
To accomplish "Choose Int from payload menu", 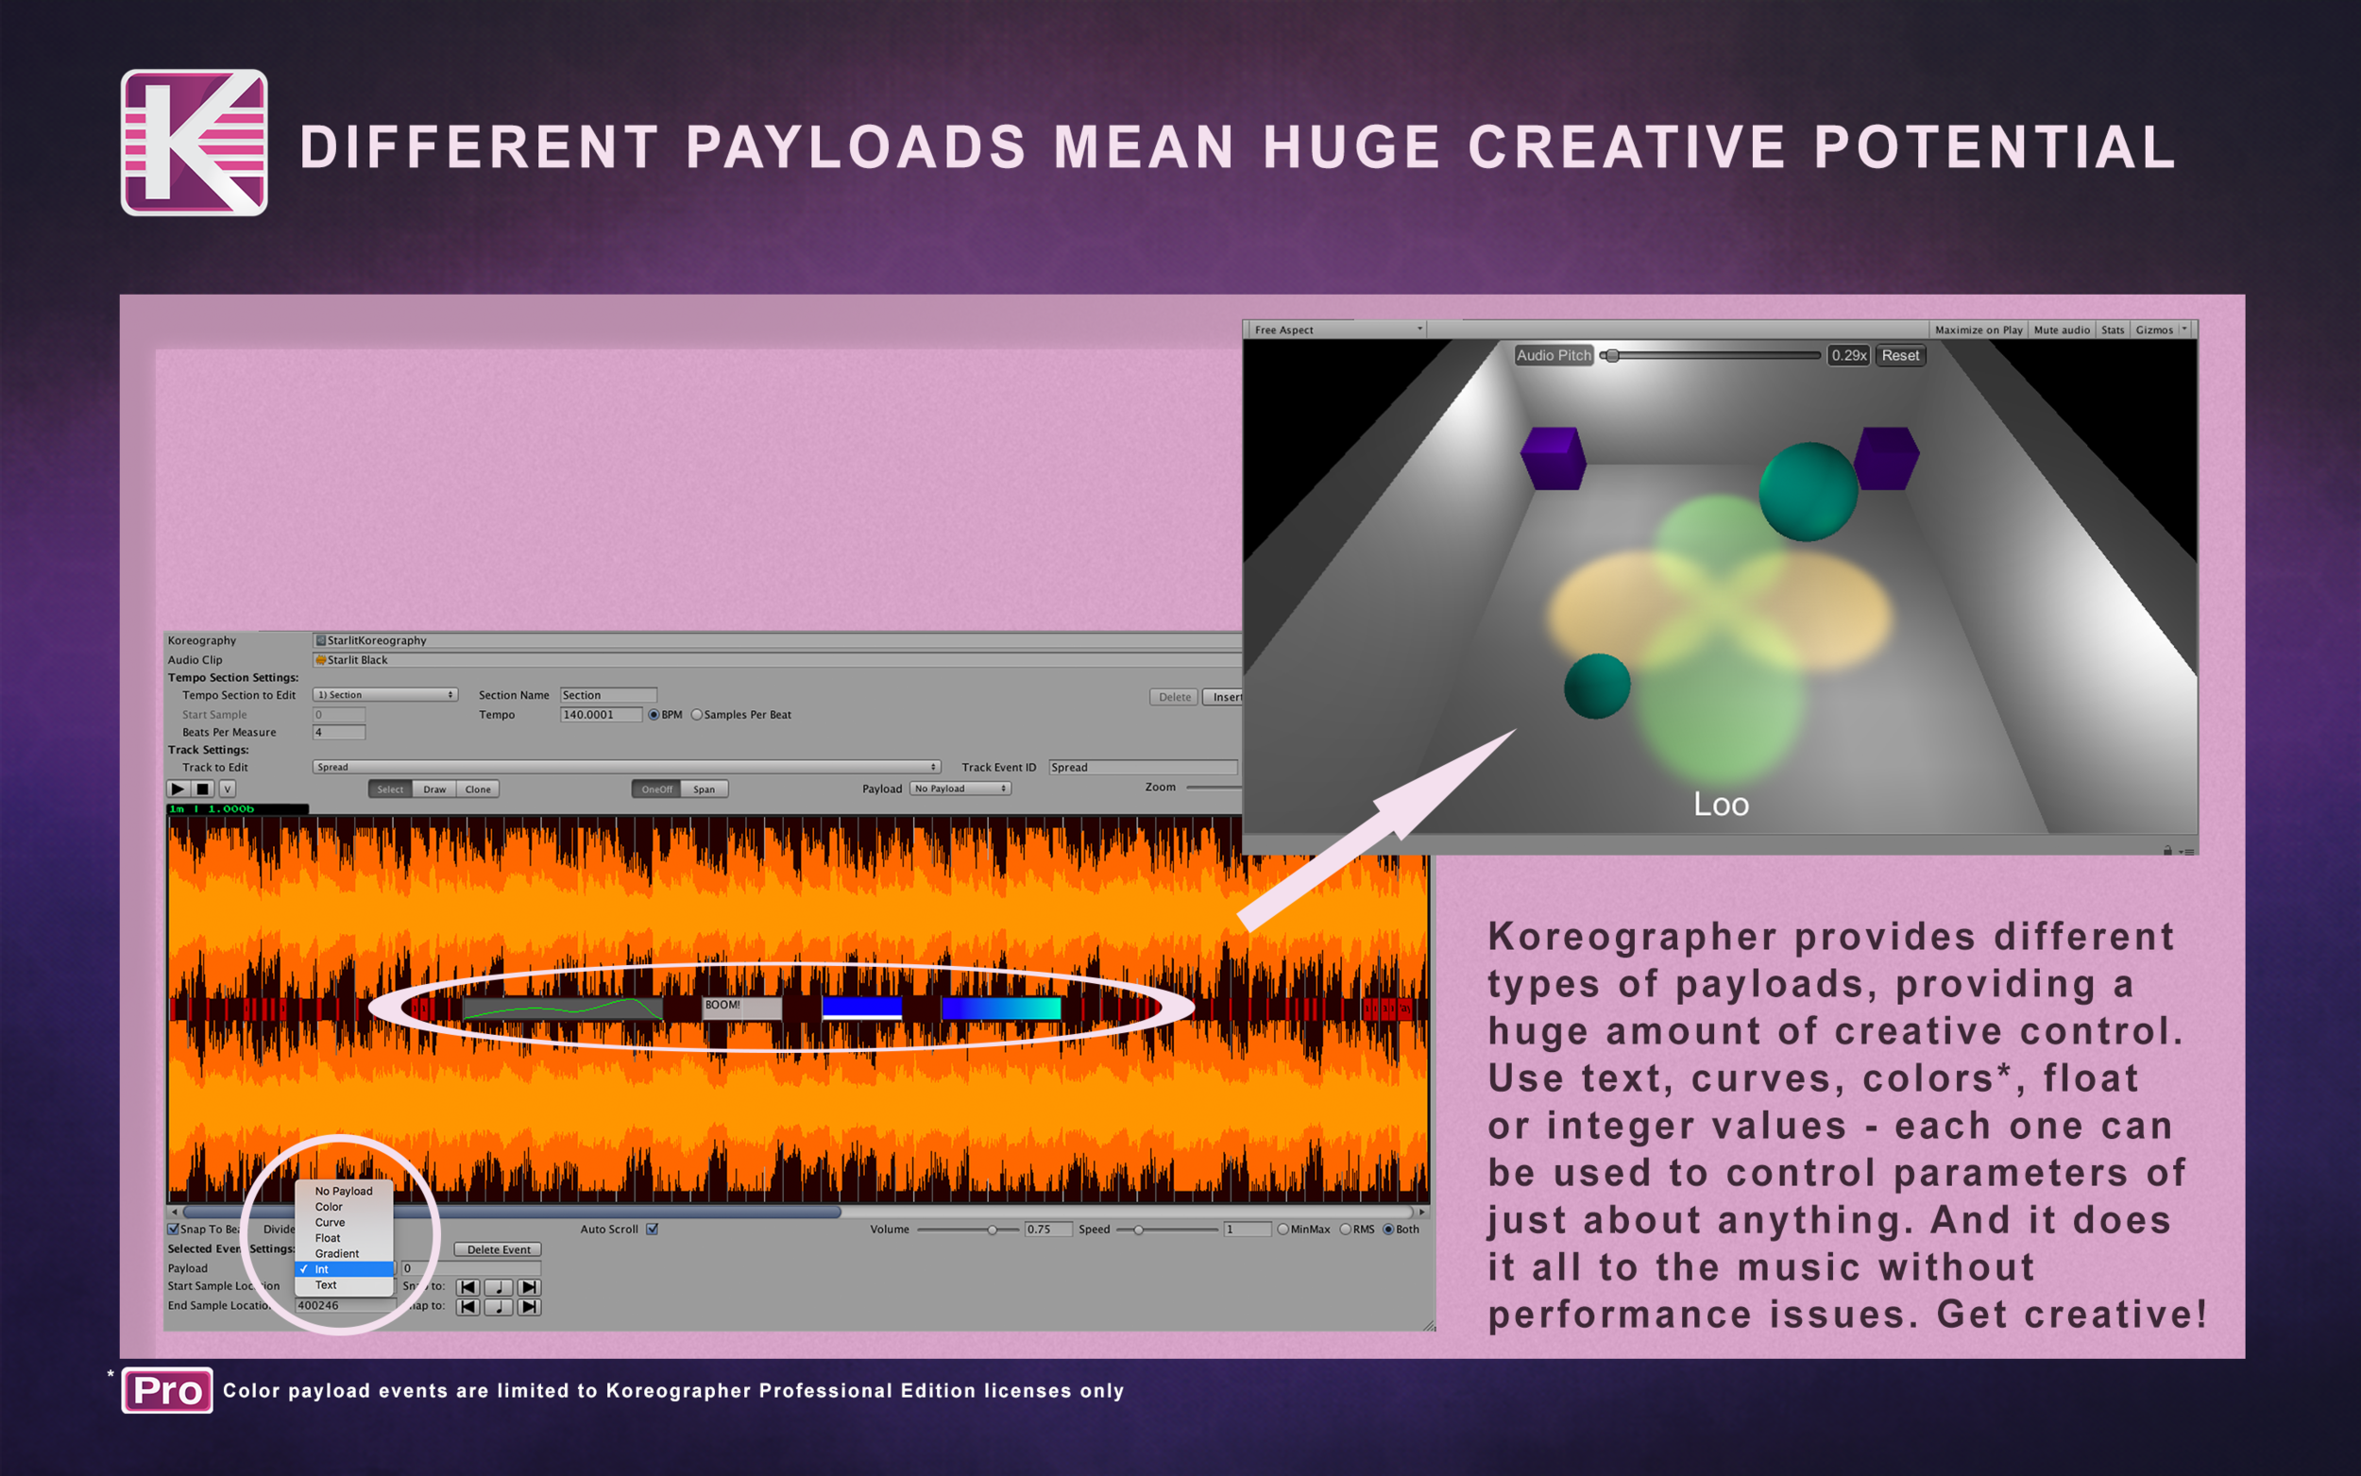I will click(344, 1269).
